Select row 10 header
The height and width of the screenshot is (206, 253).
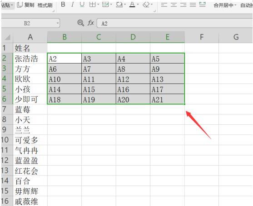pos(7,140)
